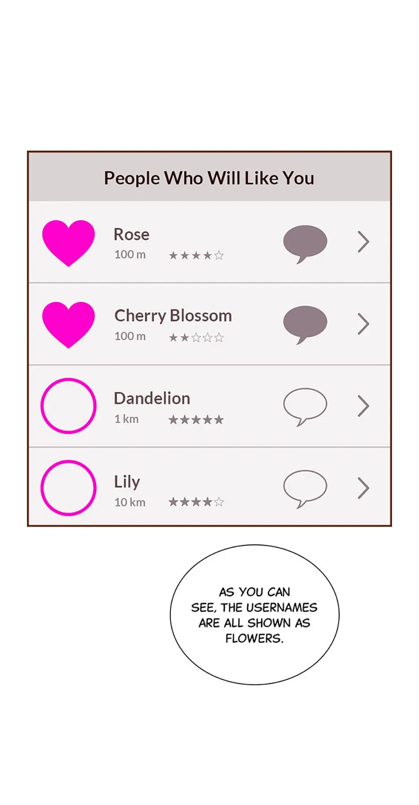The height and width of the screenshot is (805, 419).
Task: Click the filled chat bubble for Rose
Action: click(x=305, y=242)
